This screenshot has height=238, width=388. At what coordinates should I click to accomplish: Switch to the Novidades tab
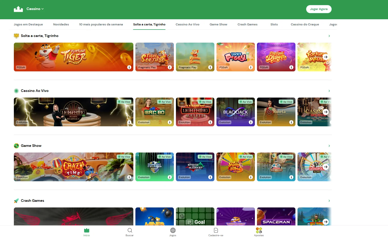point(61,24)
